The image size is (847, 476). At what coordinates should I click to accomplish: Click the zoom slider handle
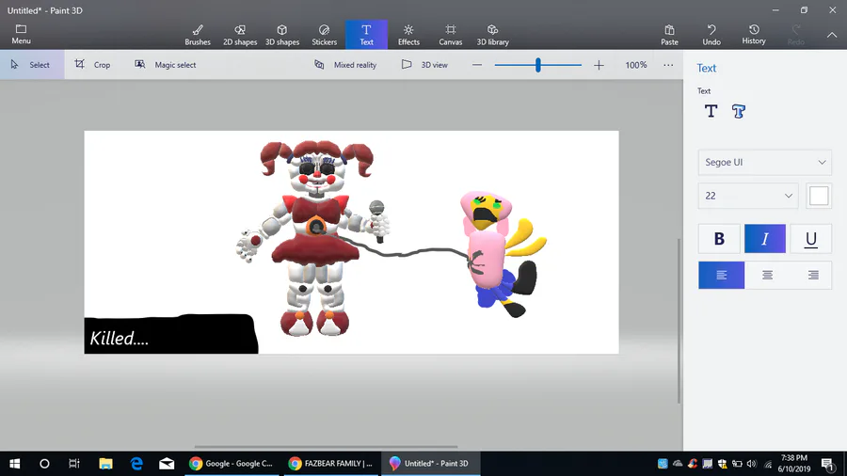point(538,65)
